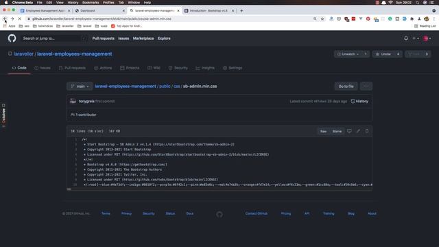This screenshot has width=439, height=247.
Task: Open Privacy footer link
Action: tap(126, 213)
